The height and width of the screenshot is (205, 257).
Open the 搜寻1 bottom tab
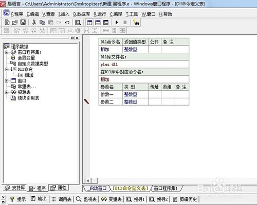coord(135,199)
